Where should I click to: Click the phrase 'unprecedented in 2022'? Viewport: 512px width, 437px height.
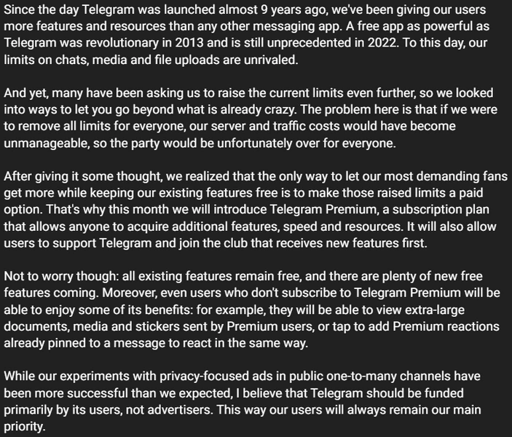(333, 43)
